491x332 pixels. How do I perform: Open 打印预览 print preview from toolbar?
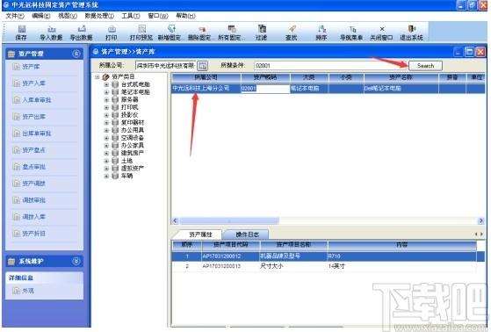141,32
